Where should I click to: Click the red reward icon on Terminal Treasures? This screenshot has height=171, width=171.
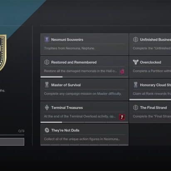(122, 117)
